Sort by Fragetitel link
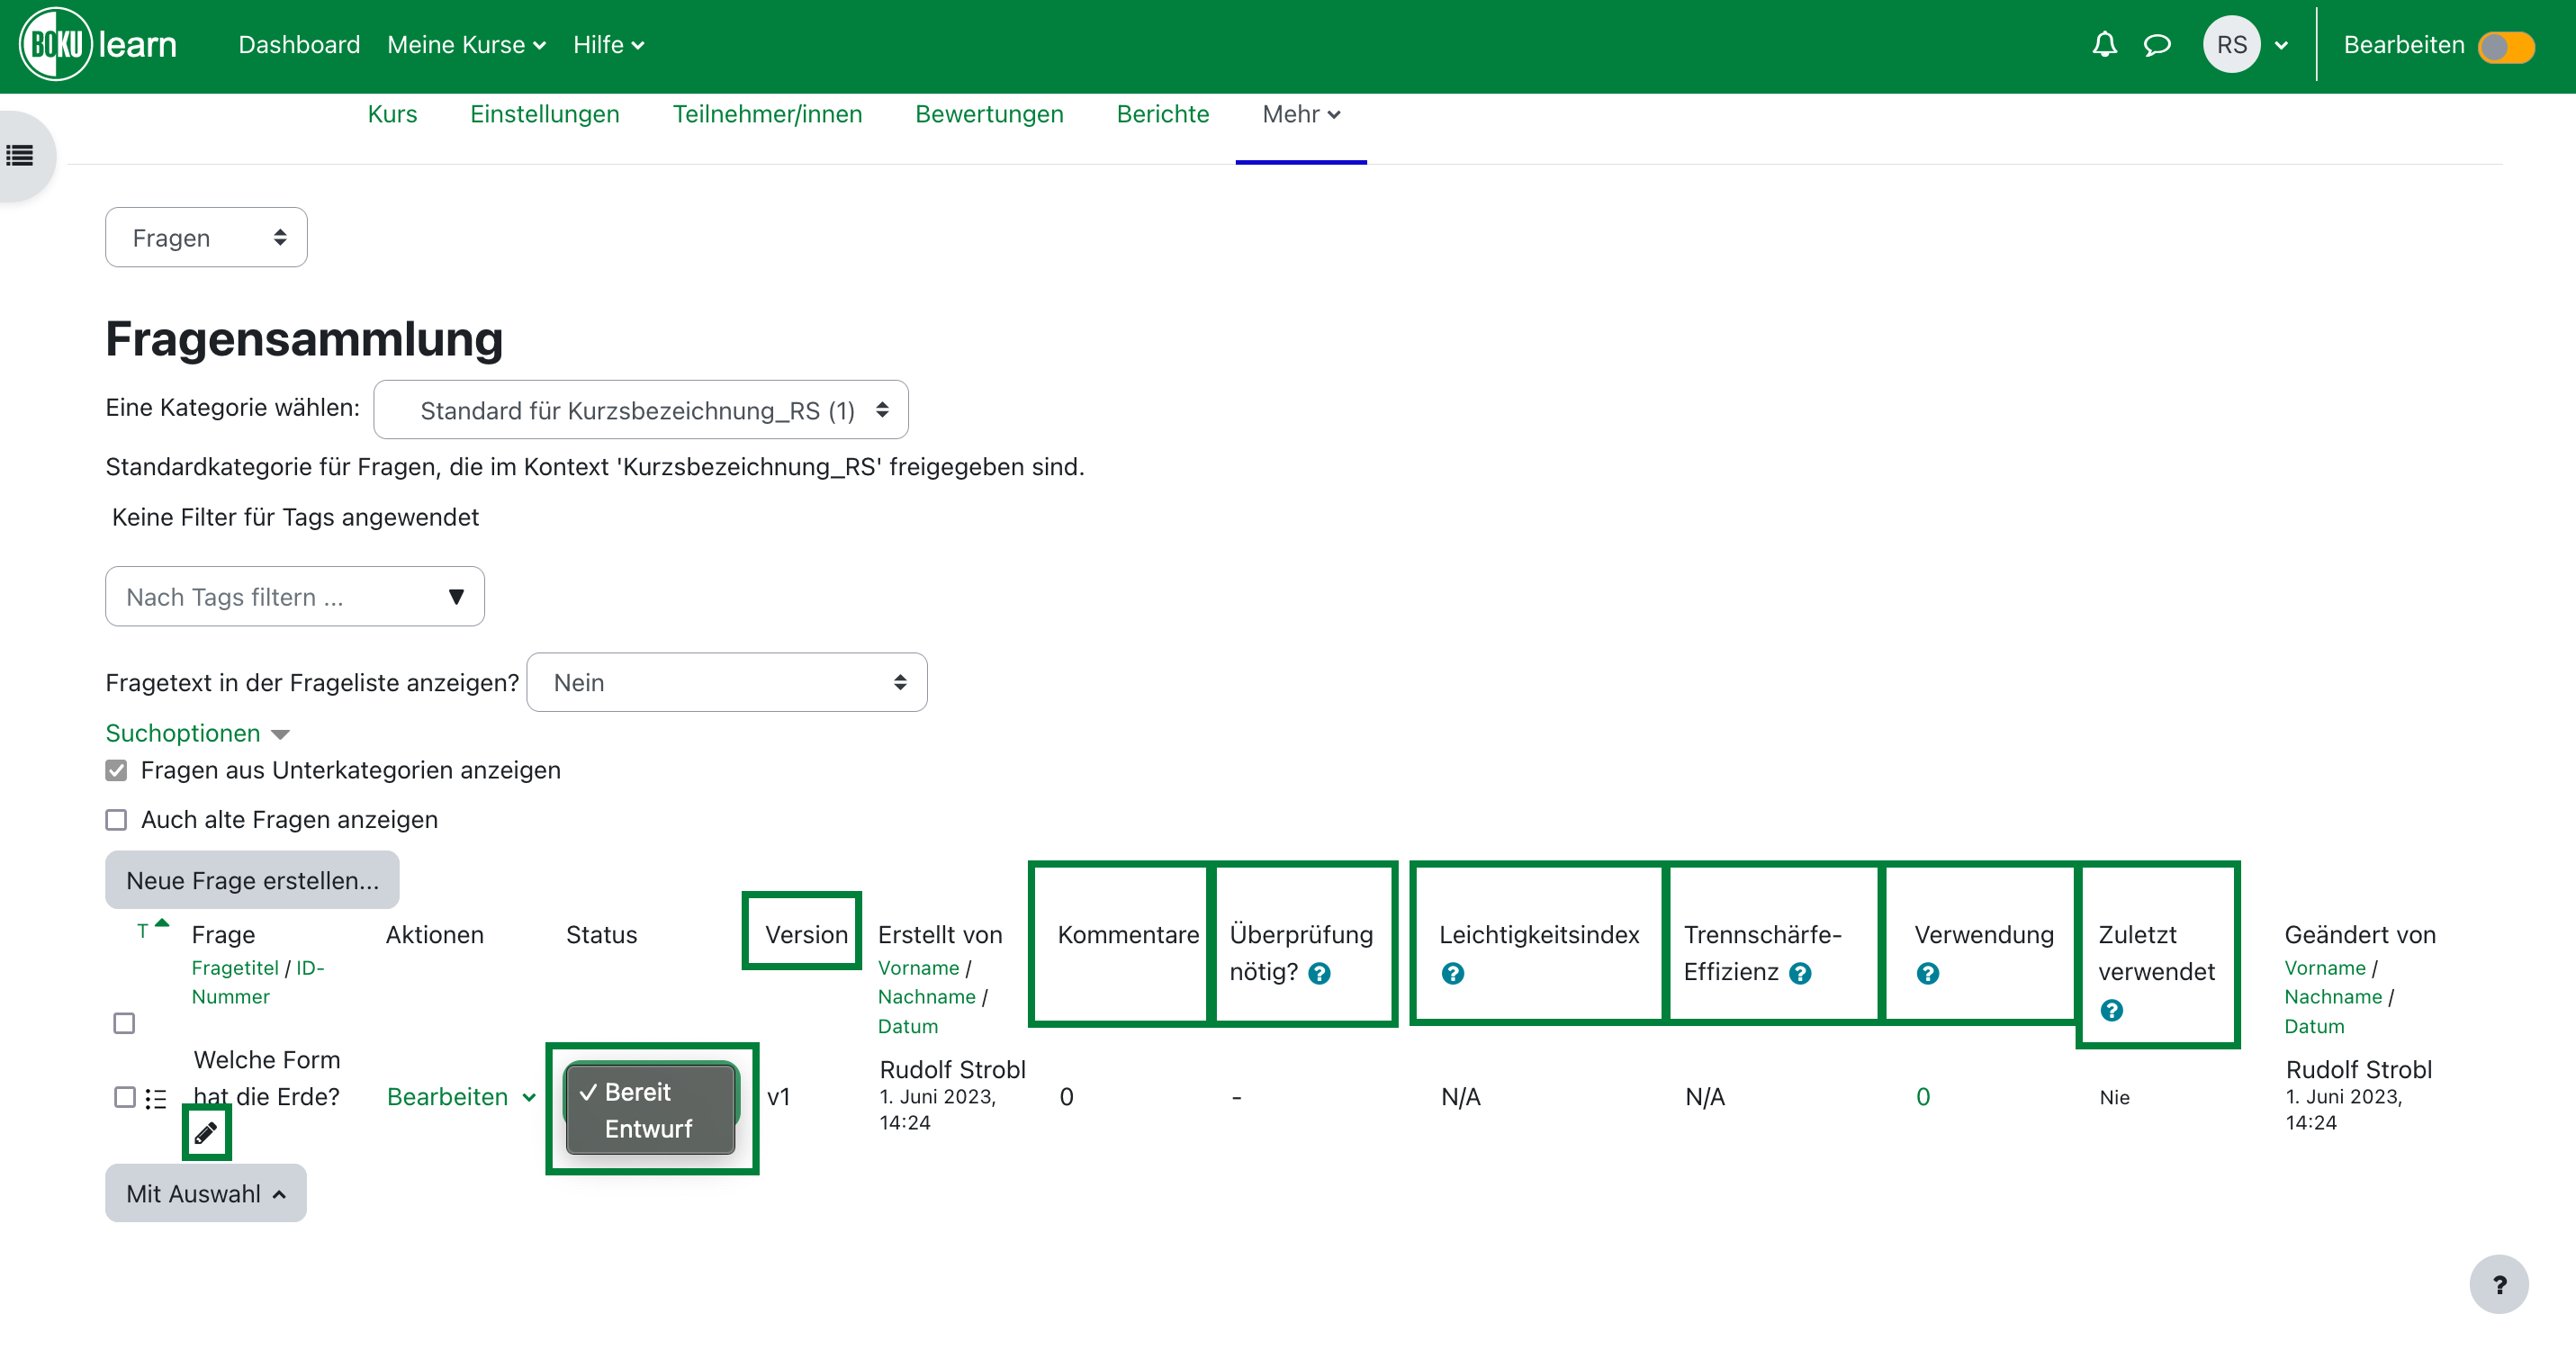Screen dimensions: 2576x1359 point(235,968)
